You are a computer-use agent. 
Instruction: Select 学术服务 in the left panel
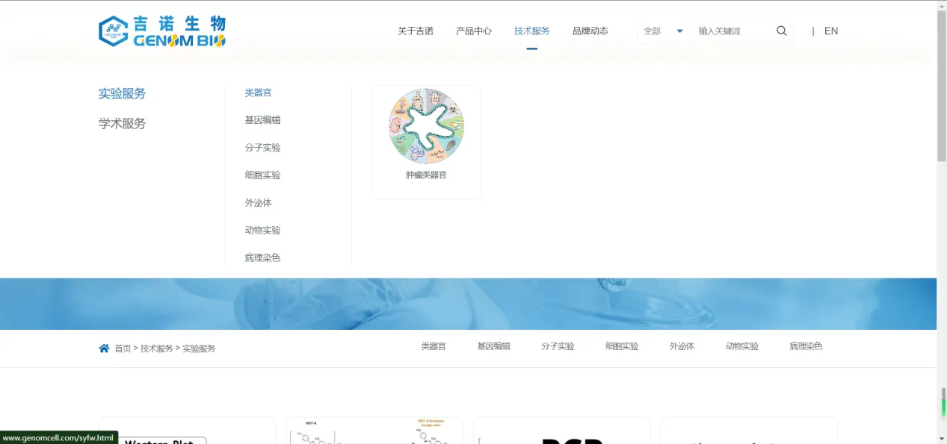[122, 124]
